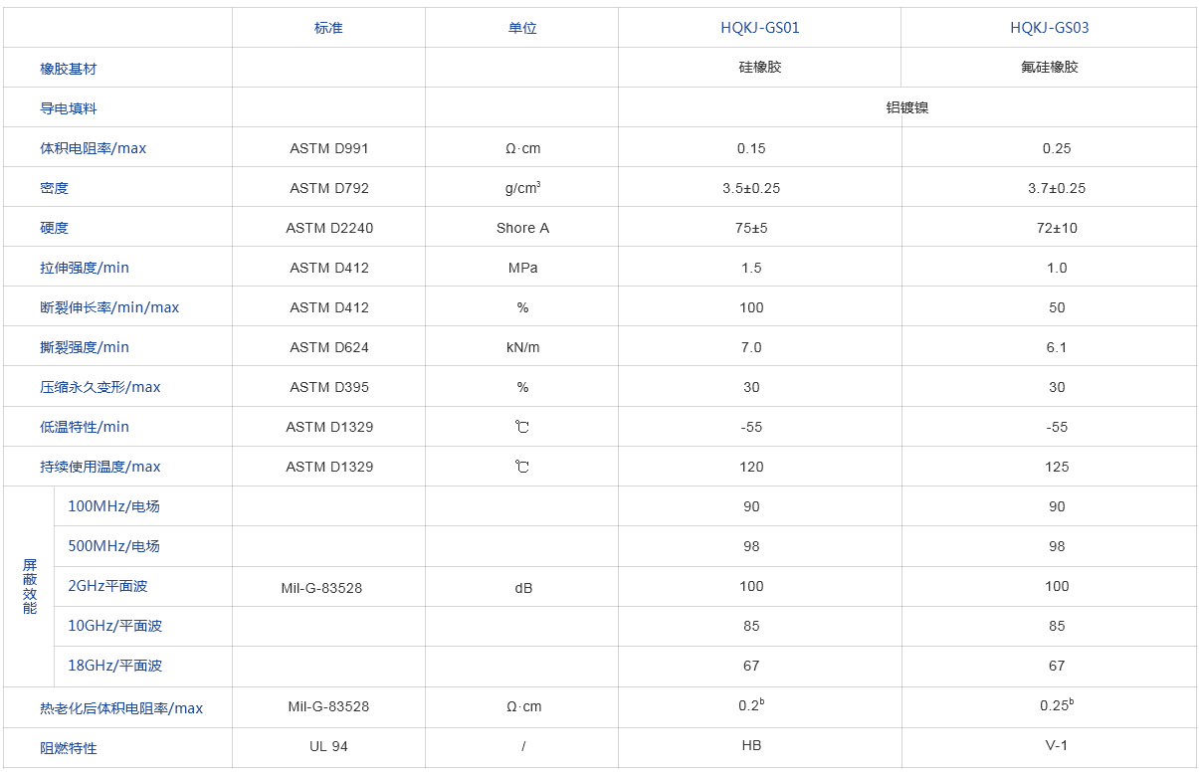Select the 氟硅橡胶 cell under HQKJ-GS03
Viewport: 1199px width, 776px height.
tap(1049, 68)
